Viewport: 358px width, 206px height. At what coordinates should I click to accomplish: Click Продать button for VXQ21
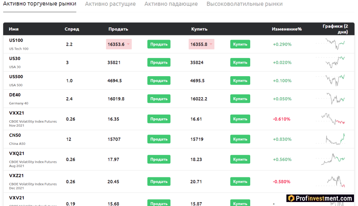click(x=159, y=160)
